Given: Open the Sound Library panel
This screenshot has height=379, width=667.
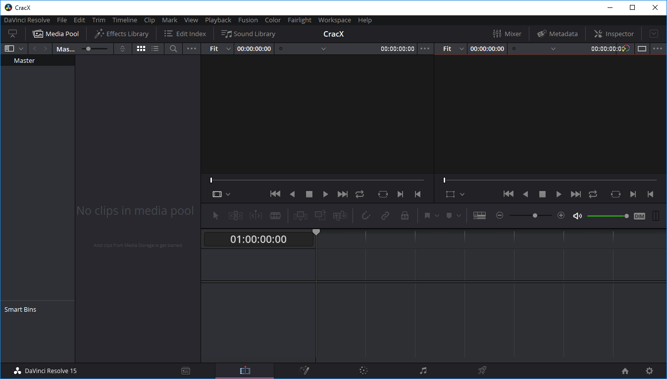Looking at the screenshot, I should click(248, 34).
